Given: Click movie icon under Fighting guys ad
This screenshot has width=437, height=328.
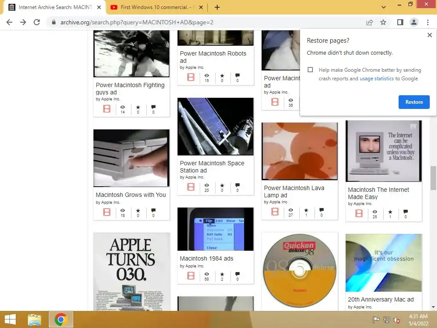Looking at the screenshot, I should 107,109.
